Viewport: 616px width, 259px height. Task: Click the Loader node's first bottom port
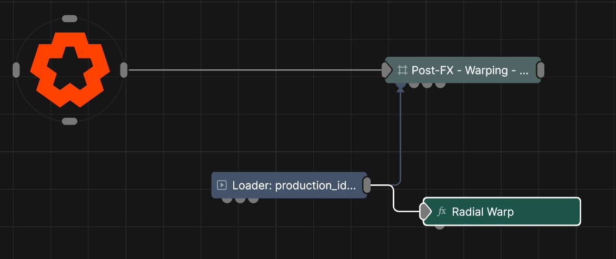(x=227, y=199)
